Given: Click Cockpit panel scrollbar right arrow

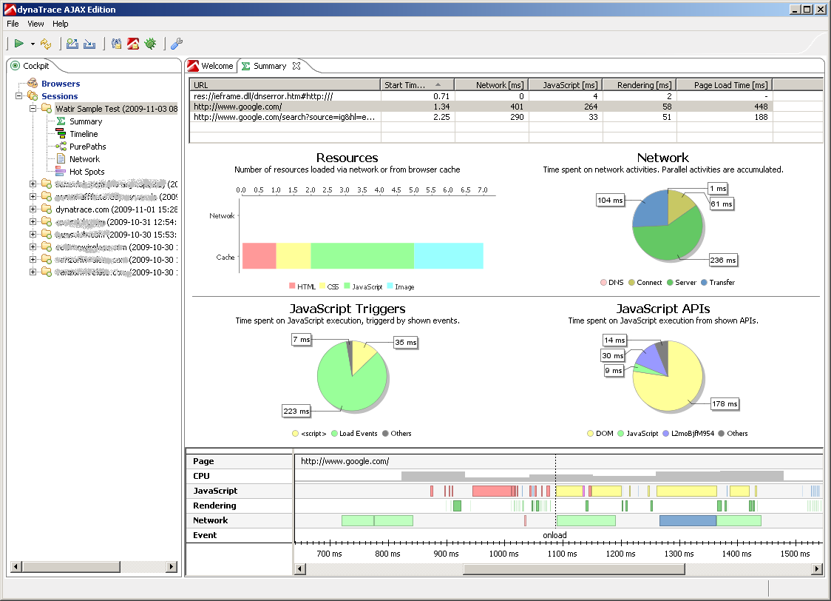Looking at the screenshot, I should click(172, 566).
